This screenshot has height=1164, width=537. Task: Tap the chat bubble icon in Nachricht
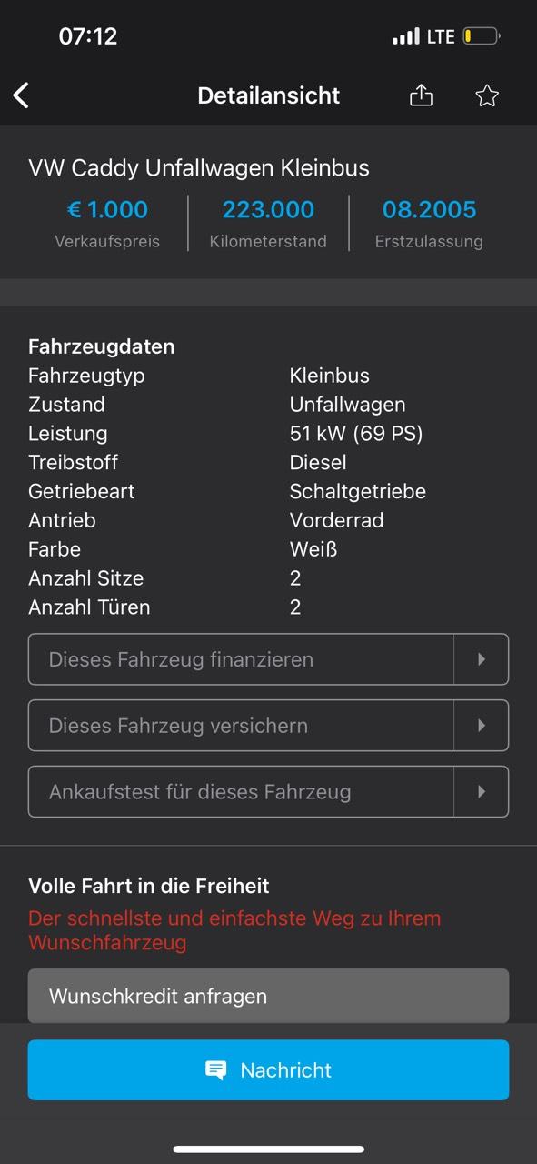point(216,1070)
